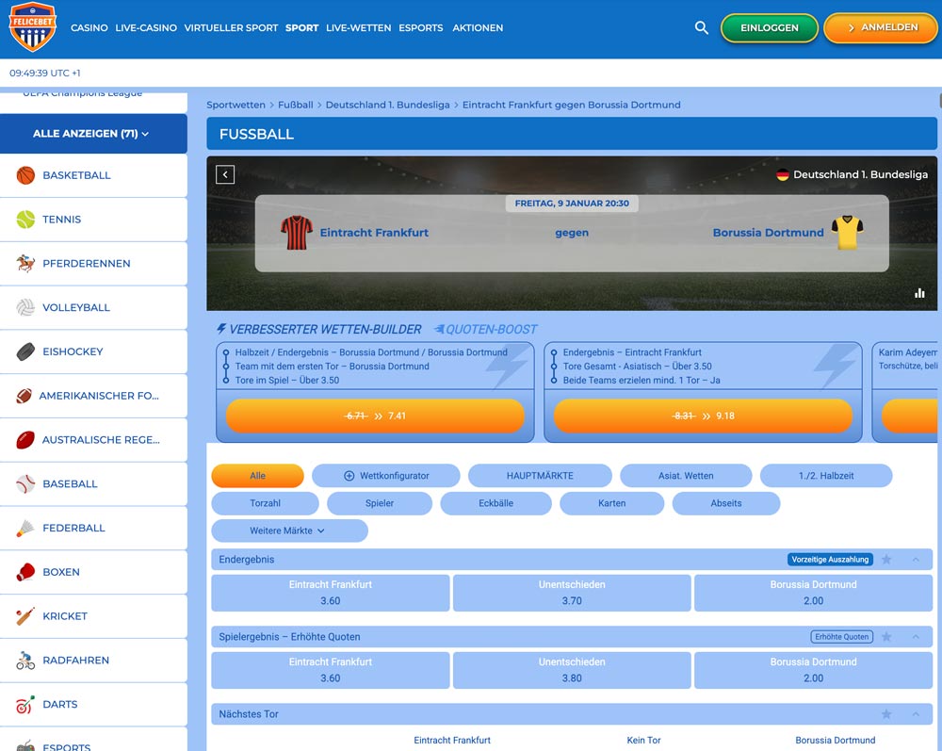Select the Asiat. Wetten filter
This screenshot has height=751, width=942.
[x=686, y=475]
